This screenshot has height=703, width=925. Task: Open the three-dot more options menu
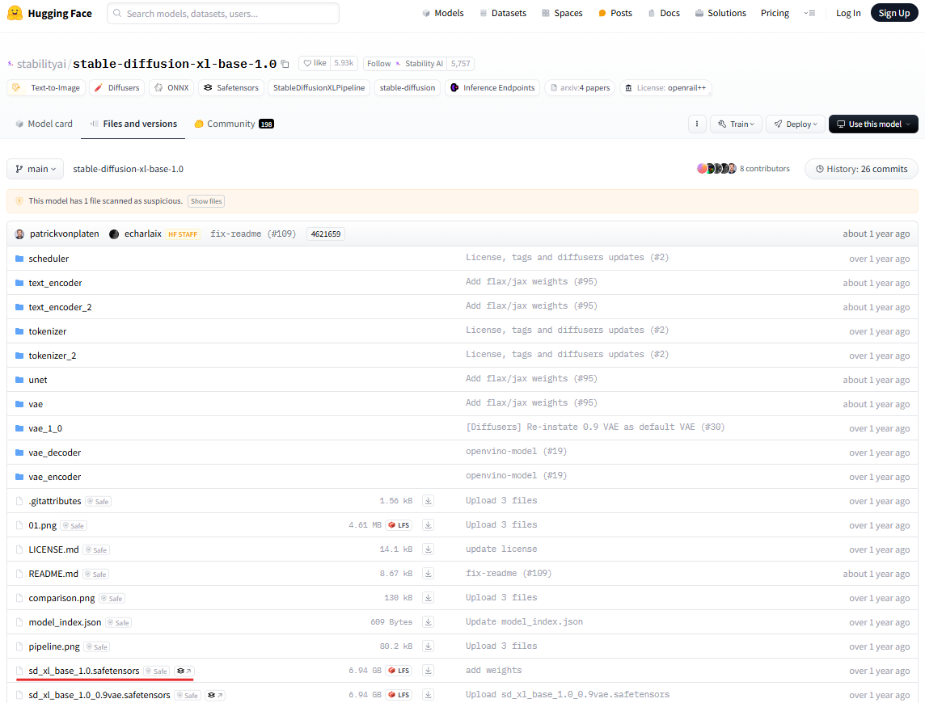pyautogui.click(x=697, y=124)
